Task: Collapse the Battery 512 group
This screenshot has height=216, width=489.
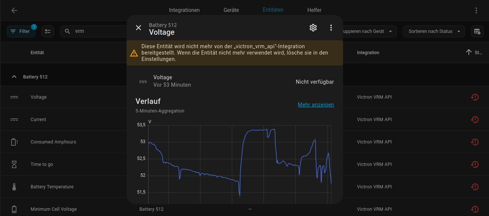Action: pos(14,77)
